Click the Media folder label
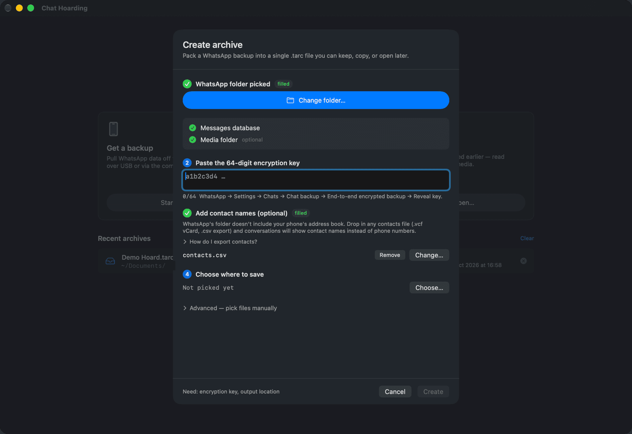The width and height of the screenshot is (632, 434). pyautogui.click(x=219, y=140)
